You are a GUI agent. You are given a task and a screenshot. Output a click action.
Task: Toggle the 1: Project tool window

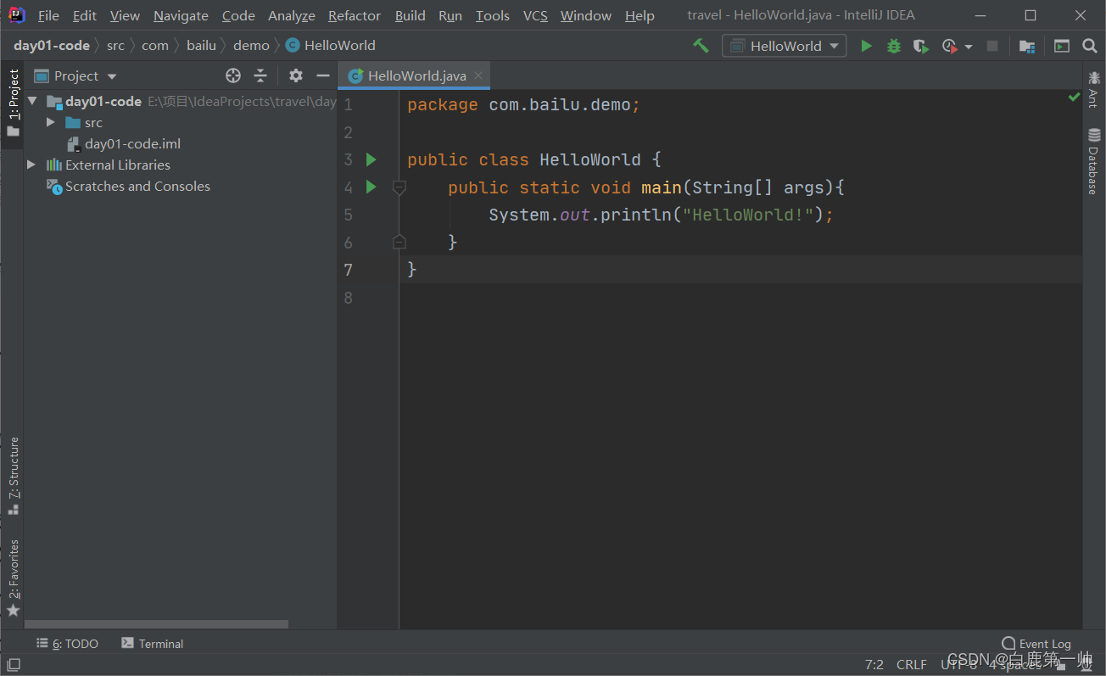tap(13, 103)
